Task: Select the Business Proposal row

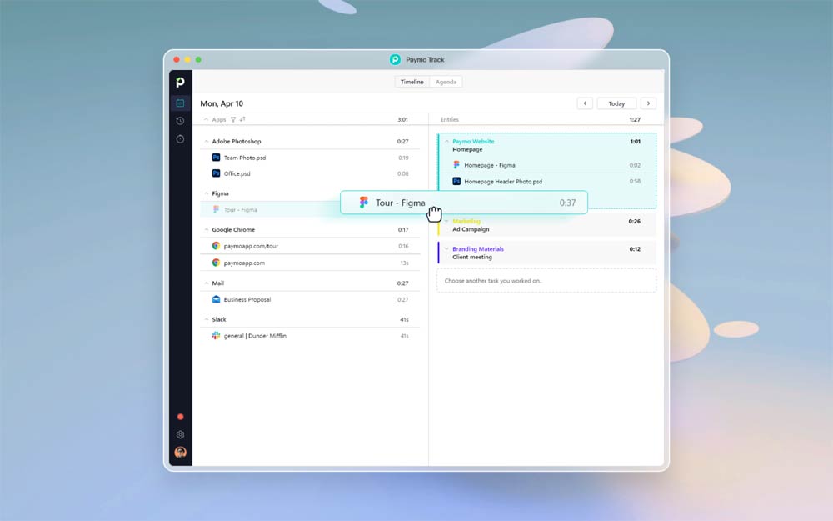Action: coord(310,299)
